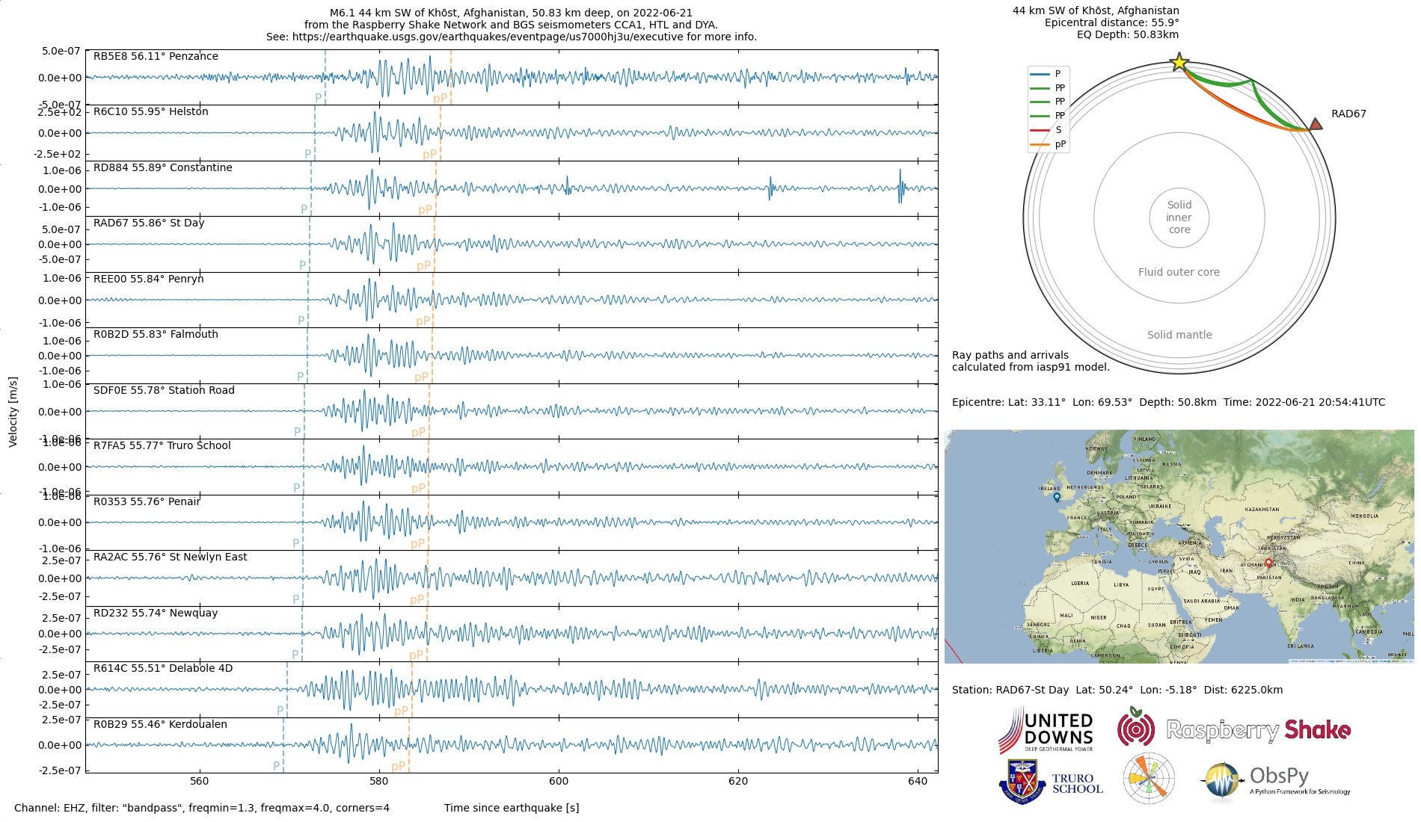This screenshot has width=1421, height=822.
Task: Click the ObsPy logo
Action: pyautogui.click(x=1276, y=782)
